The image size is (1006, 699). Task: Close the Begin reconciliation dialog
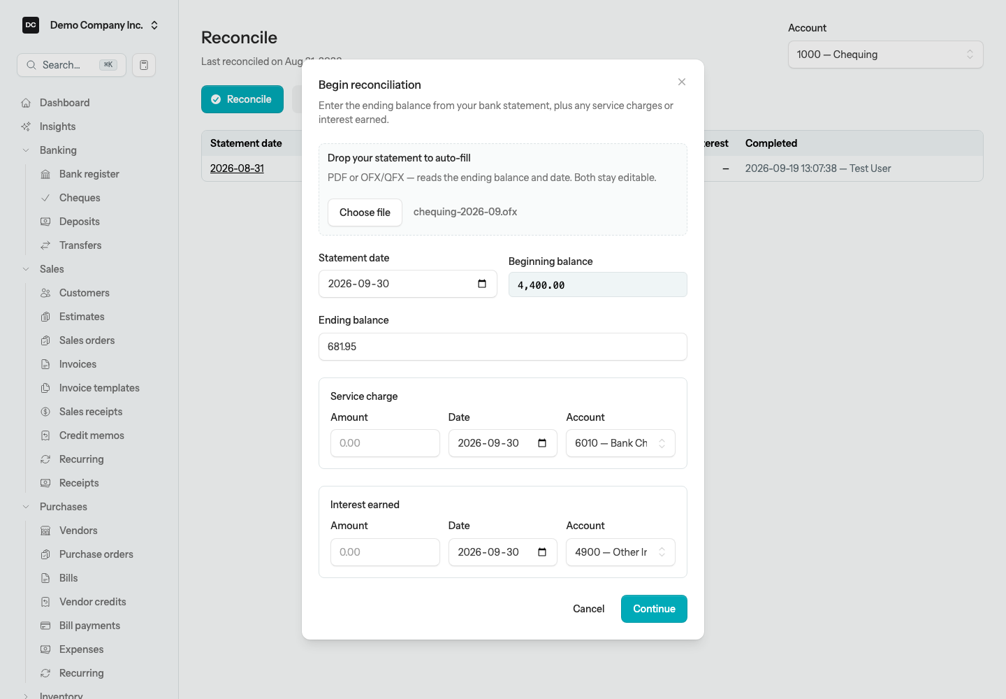pyautogui.click(x=682, y=82)
